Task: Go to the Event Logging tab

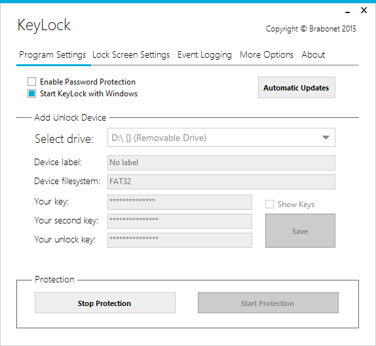Action: click(x=204, y=55)
